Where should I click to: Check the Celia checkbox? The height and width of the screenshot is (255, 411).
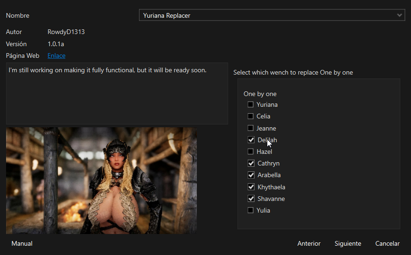tap(251, 116)
